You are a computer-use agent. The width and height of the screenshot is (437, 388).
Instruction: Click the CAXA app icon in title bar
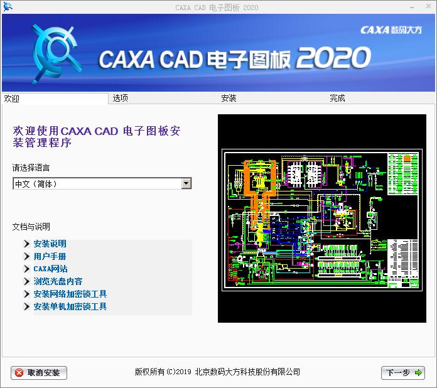pos(8,7)
